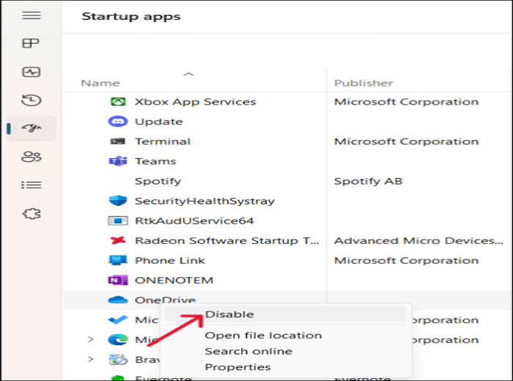Choose Disable from the context menu

(x=229, y=314)
